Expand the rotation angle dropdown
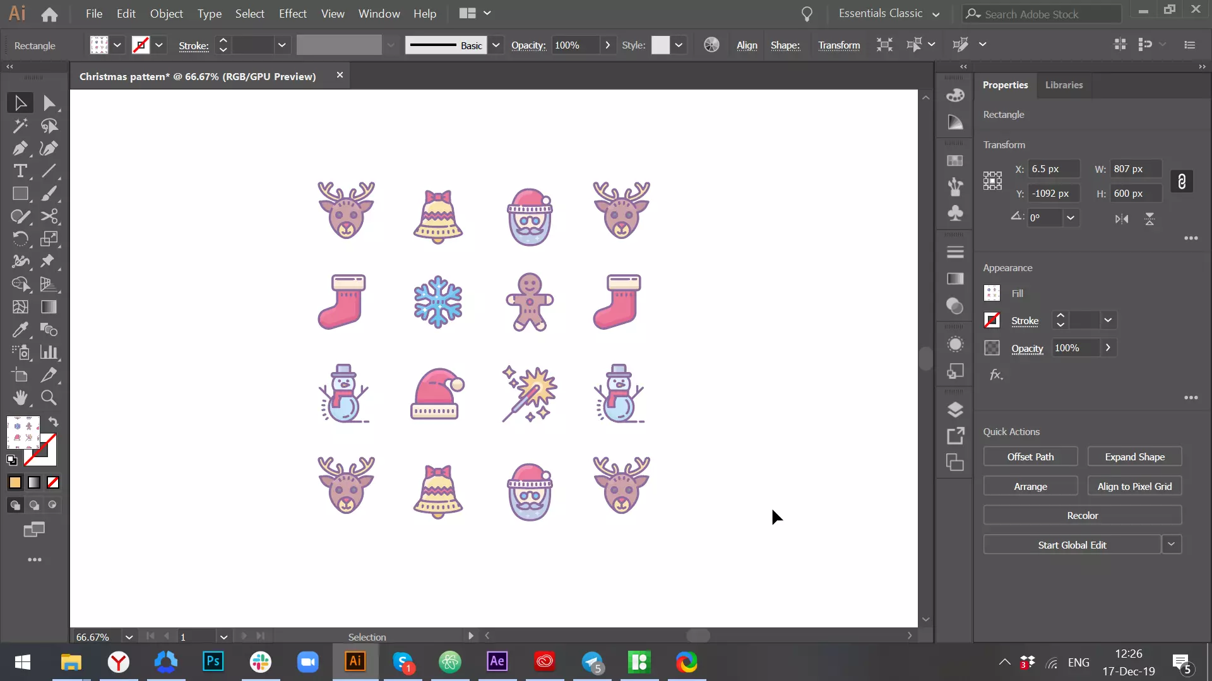 (x=1071, y=218)
